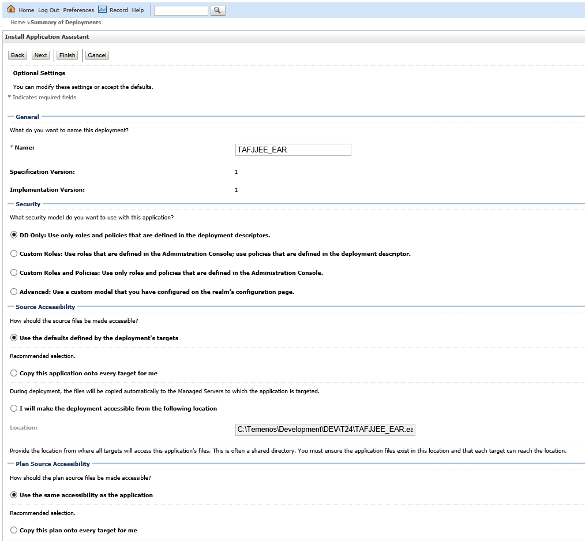This screenshot has width=585, height=541.
Task: Click the deployment Name input field
Action: (293, 150)
